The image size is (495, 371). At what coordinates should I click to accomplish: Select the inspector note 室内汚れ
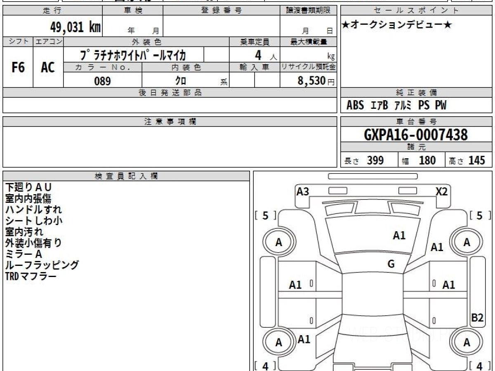point(24,232)
